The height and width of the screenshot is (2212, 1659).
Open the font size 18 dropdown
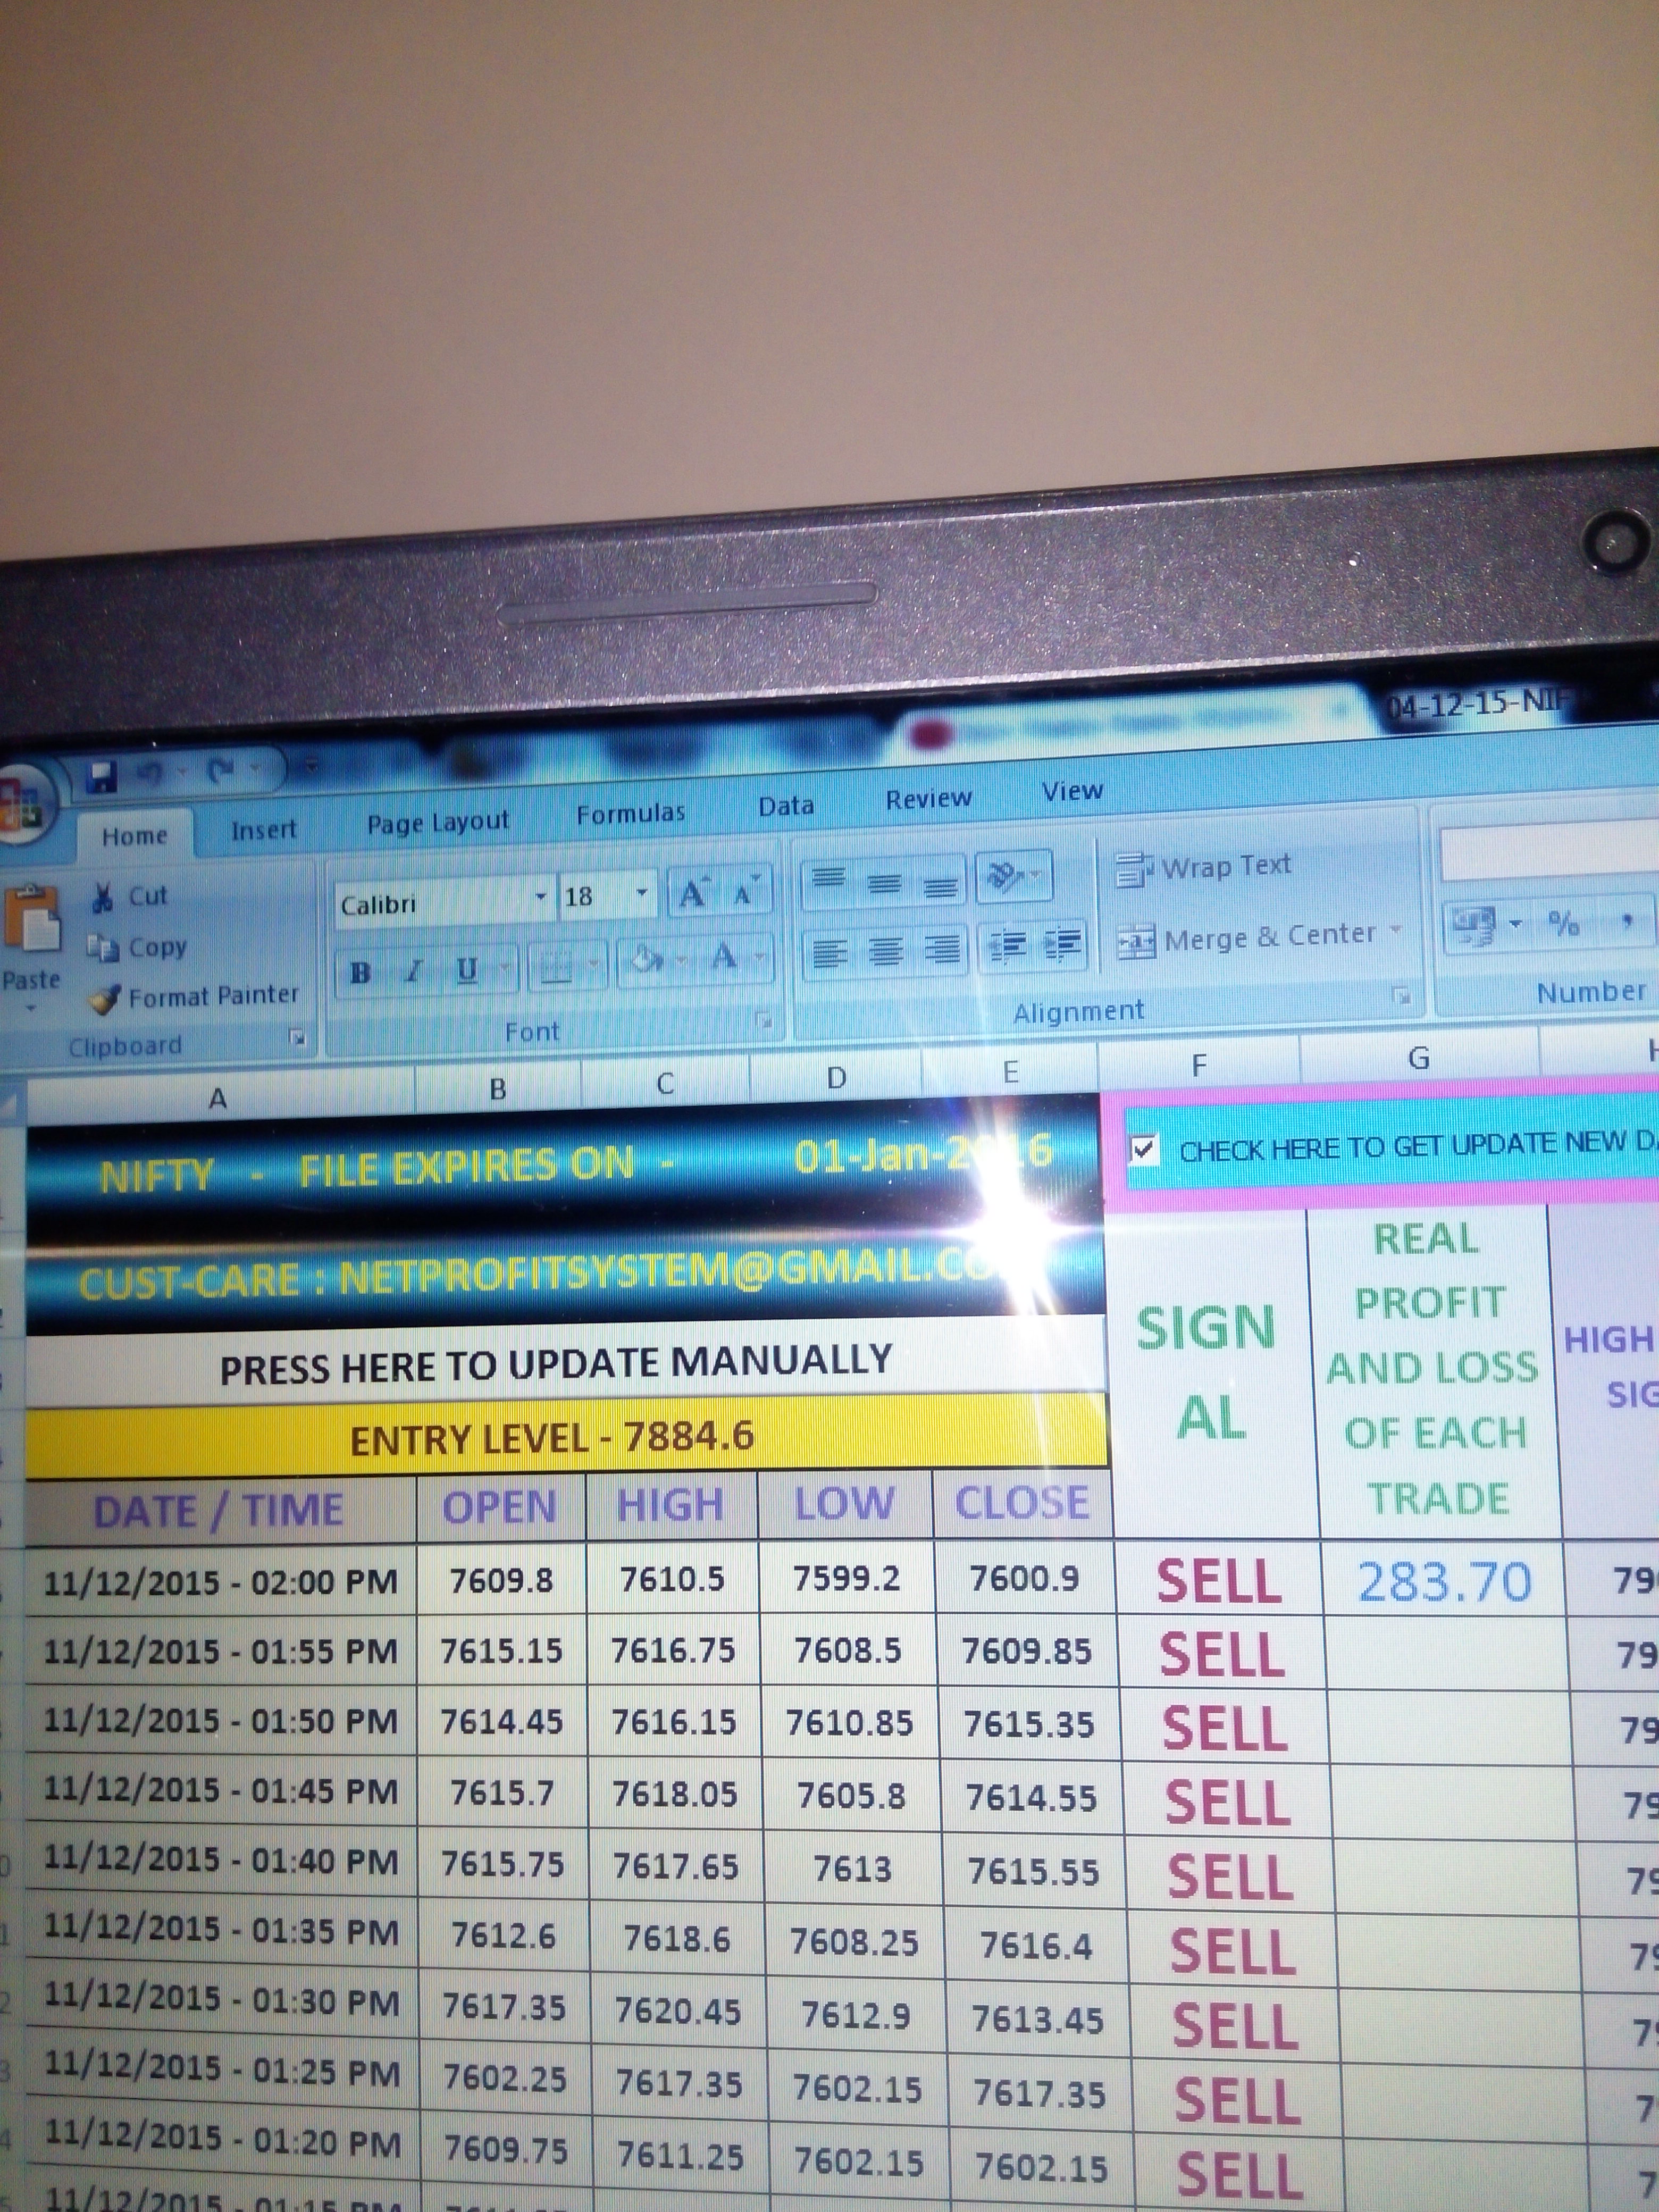pyautogui.click(x=642, y=892)
